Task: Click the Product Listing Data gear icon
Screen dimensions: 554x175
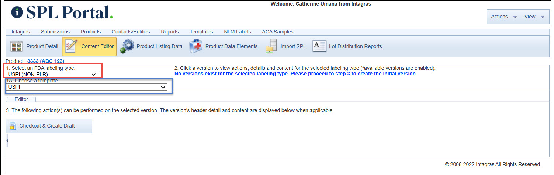Action: [127, 46]
